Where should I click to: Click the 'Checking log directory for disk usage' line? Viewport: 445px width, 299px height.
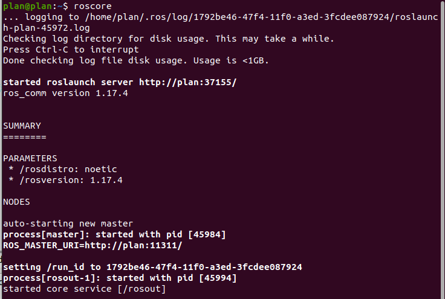169,39
